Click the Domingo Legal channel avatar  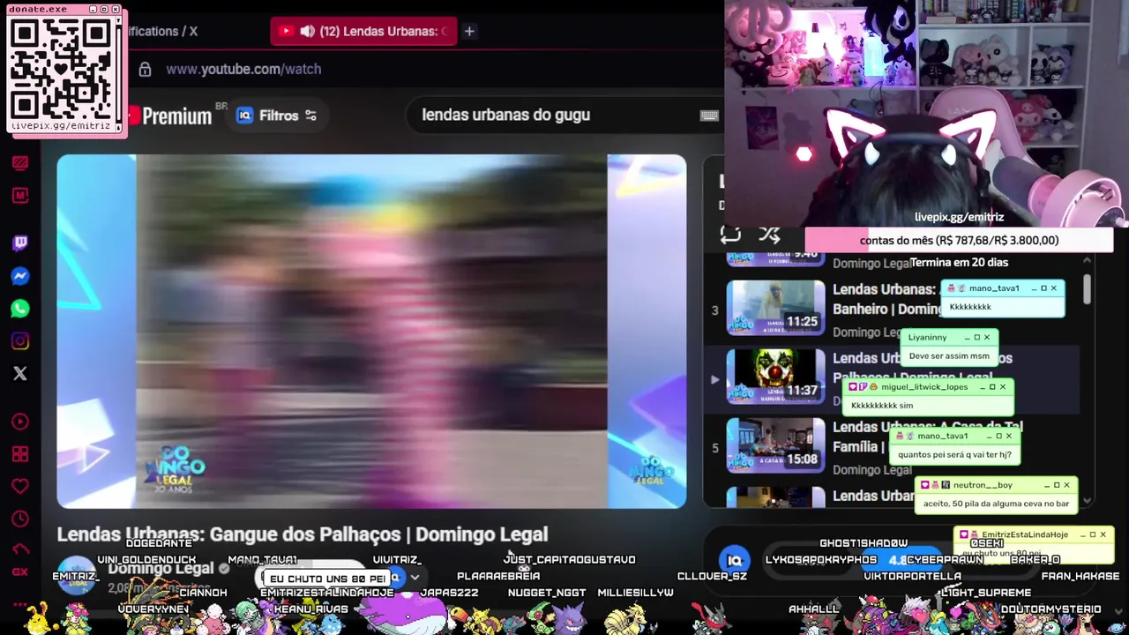[77, 573]
